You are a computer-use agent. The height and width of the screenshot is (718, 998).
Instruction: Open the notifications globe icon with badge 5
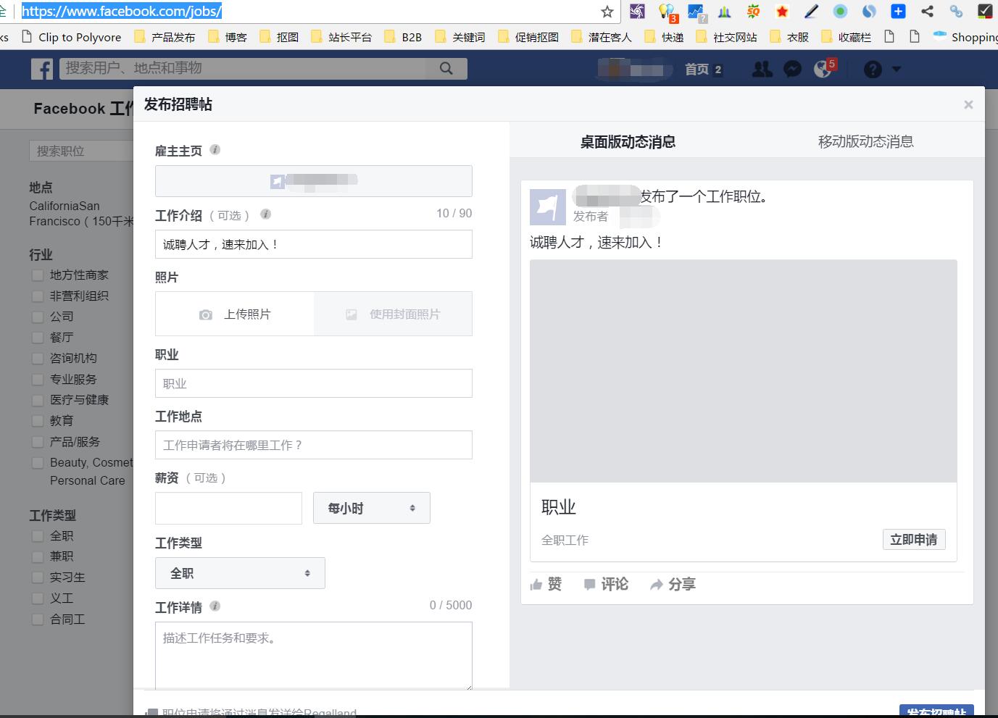[824, 68]
